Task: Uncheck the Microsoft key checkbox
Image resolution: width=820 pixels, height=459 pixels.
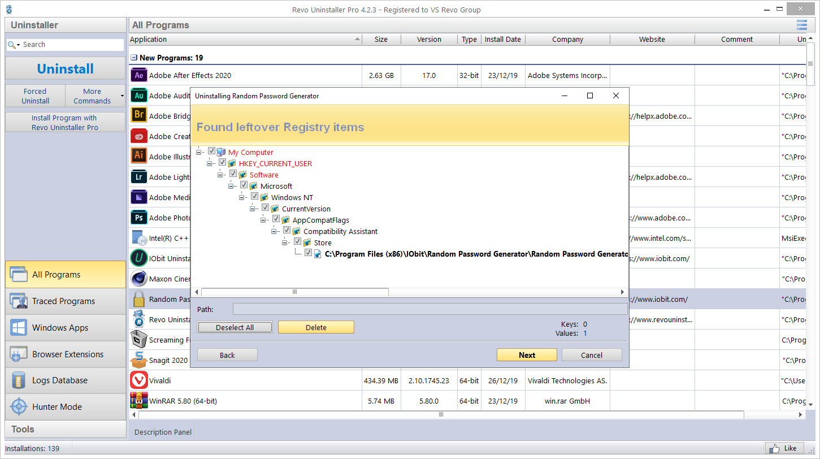Action: [x=244, y=185]
